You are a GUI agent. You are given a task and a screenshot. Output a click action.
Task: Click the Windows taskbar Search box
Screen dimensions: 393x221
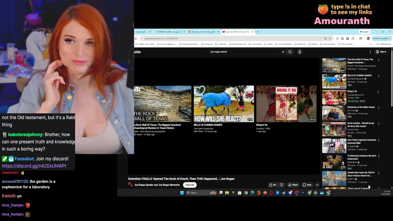(202, 193)
